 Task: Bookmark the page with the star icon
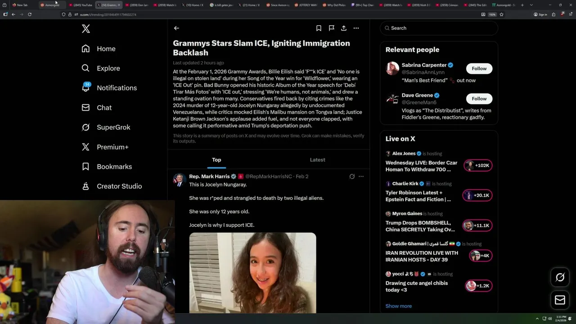pos(501,14)
